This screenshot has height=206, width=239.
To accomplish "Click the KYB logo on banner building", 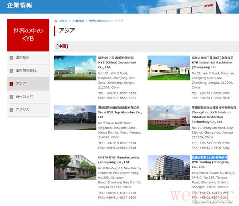I will pyautogui.click(x=208, y=6).
